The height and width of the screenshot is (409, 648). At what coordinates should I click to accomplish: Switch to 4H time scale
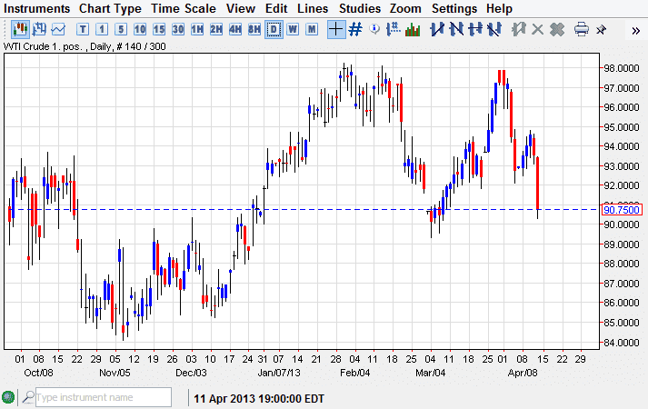click(x=235, y=29)
